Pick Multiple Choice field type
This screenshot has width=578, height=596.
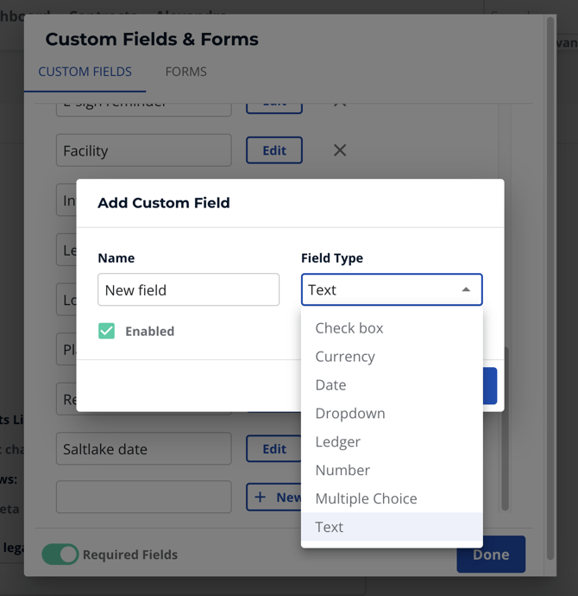(366, 499)
